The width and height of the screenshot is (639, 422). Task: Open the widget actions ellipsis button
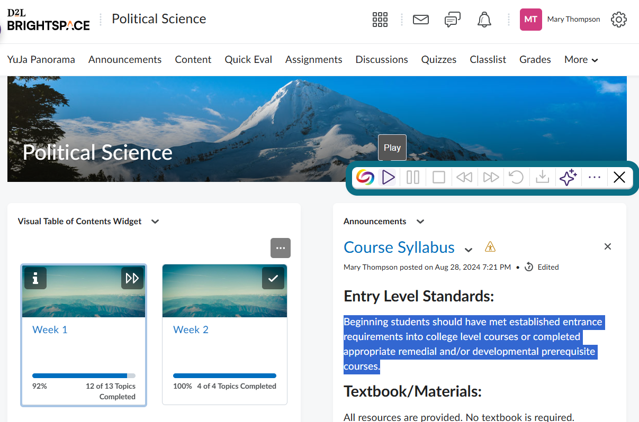[x=281, y=248]
